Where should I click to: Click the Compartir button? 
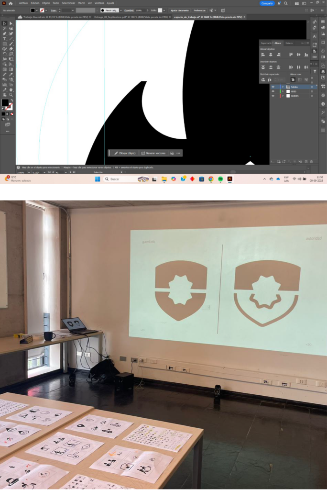267,3
